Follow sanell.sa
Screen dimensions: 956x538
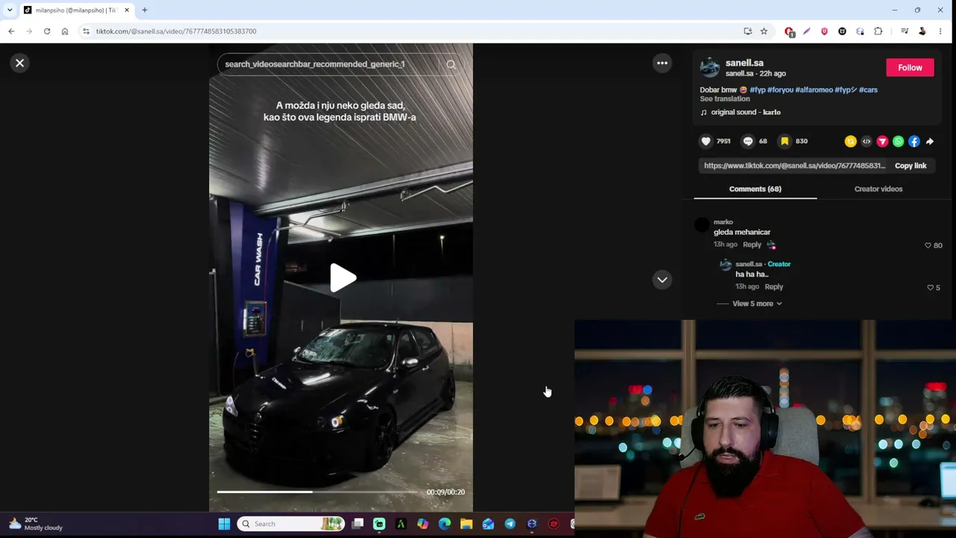coord(910,67)
